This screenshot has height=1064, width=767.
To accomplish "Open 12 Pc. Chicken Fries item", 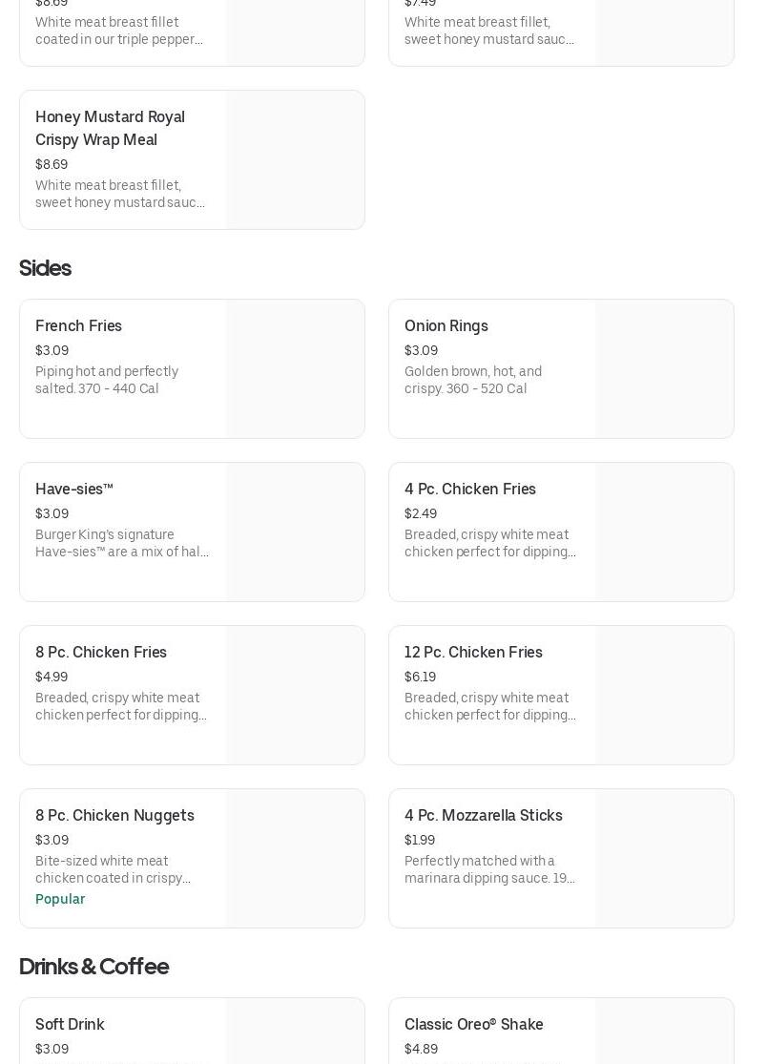I will [473, 653].
